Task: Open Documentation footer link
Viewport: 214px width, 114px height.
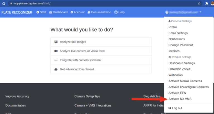Action: [x=15, y=105]
